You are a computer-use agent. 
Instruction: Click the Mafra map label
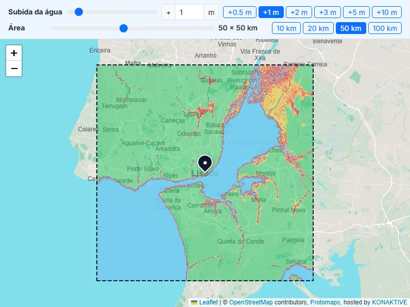(133, 63)
